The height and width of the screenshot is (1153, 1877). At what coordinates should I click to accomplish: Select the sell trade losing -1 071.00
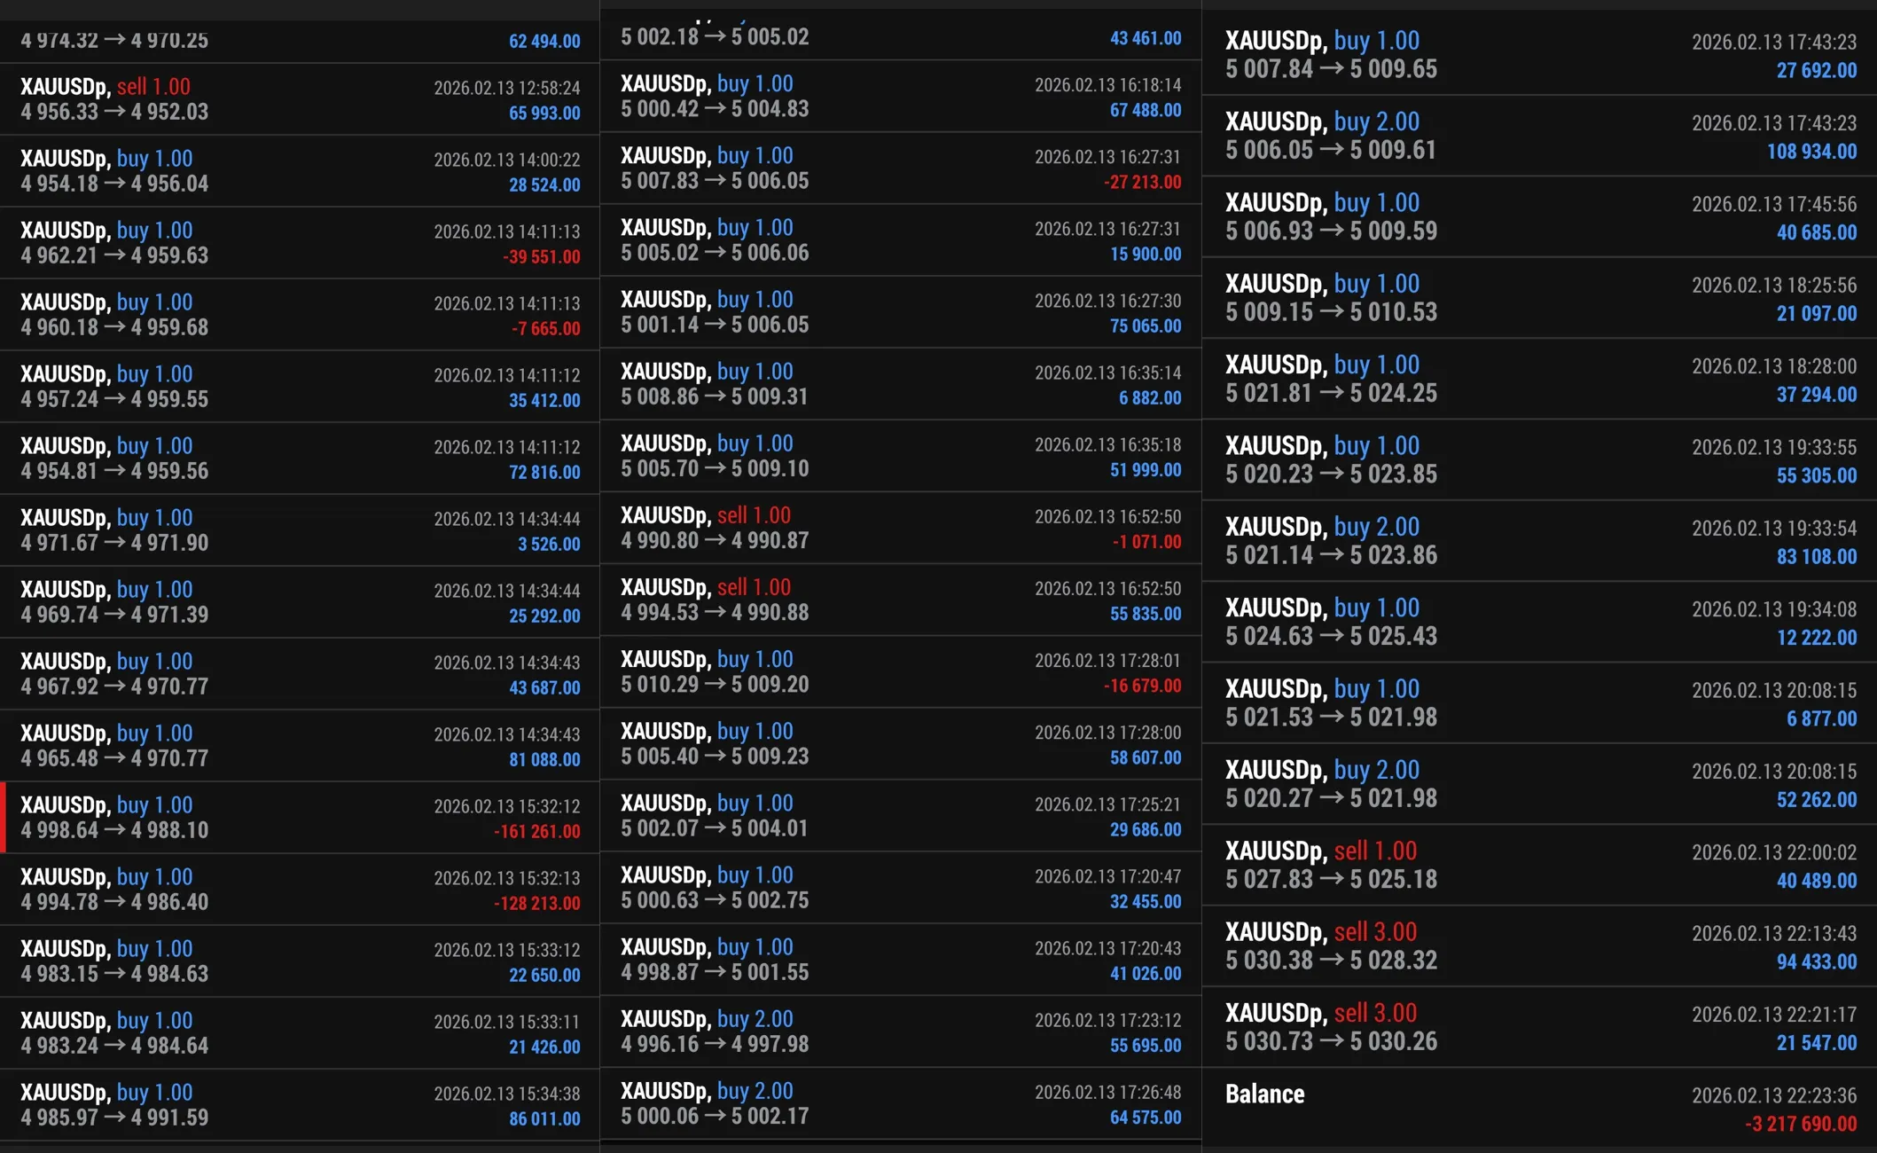click(900, 528)
